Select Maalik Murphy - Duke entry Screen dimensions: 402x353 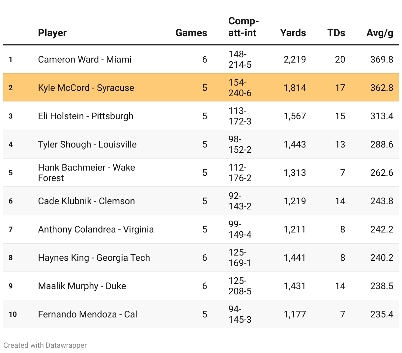pos(82,286)
